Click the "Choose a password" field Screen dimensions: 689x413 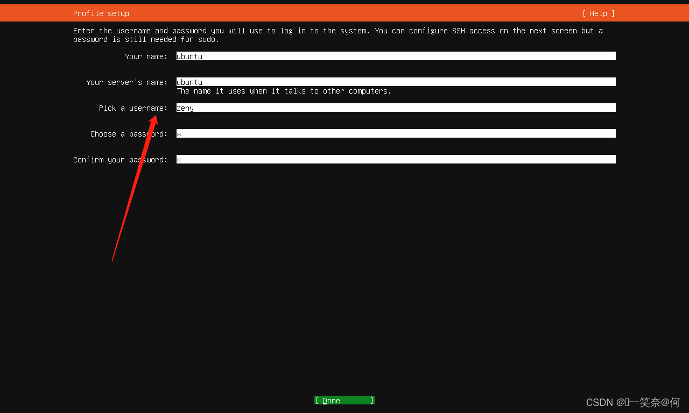396,133
